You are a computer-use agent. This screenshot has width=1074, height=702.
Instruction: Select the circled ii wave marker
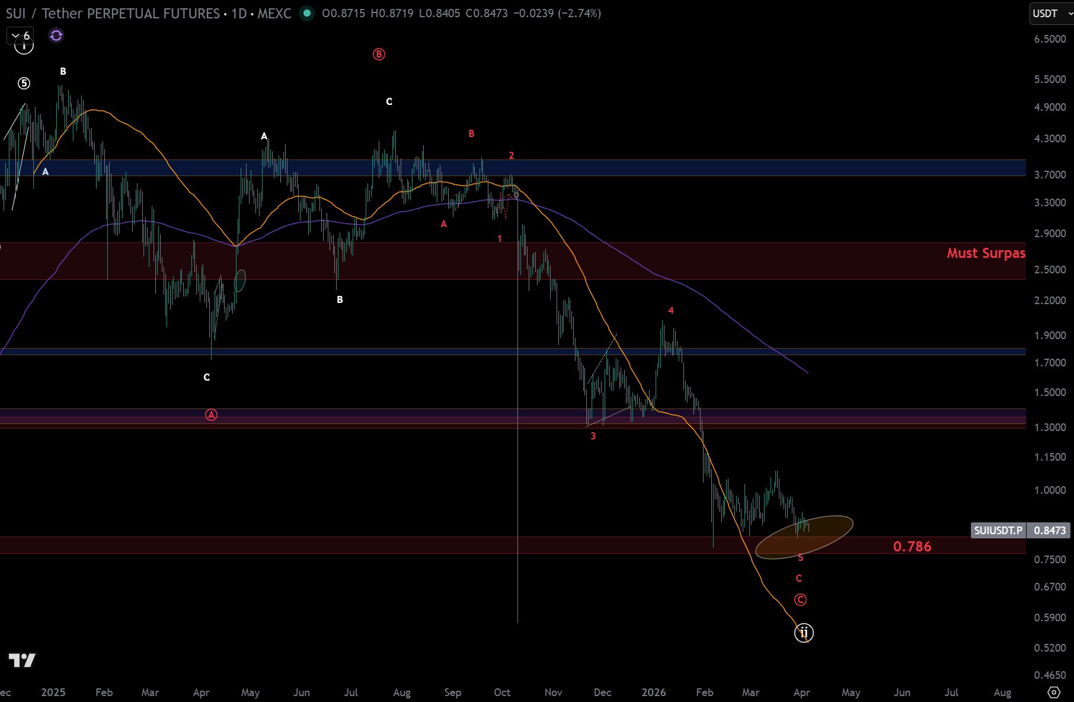pyautogui.click(x=804, y=633)
